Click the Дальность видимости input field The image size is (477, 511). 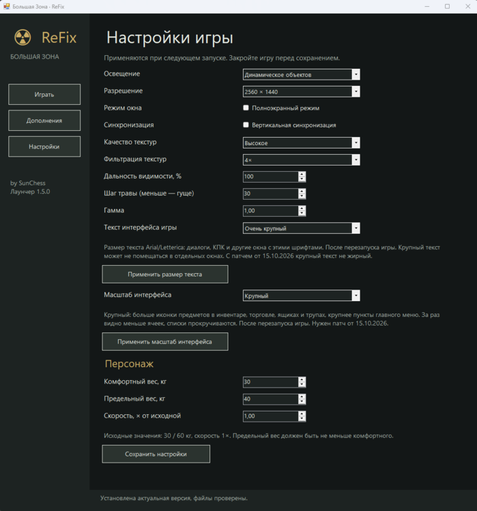271,176
